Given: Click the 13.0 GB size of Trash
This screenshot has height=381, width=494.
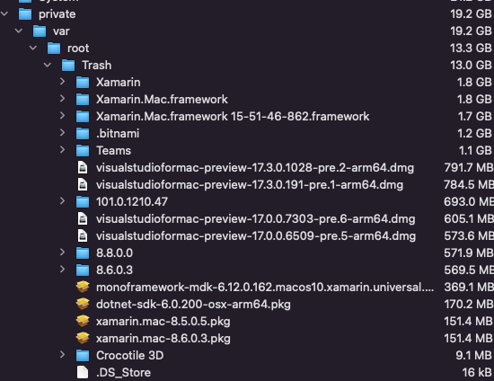Looking at the screenshot, I should 471,66.
